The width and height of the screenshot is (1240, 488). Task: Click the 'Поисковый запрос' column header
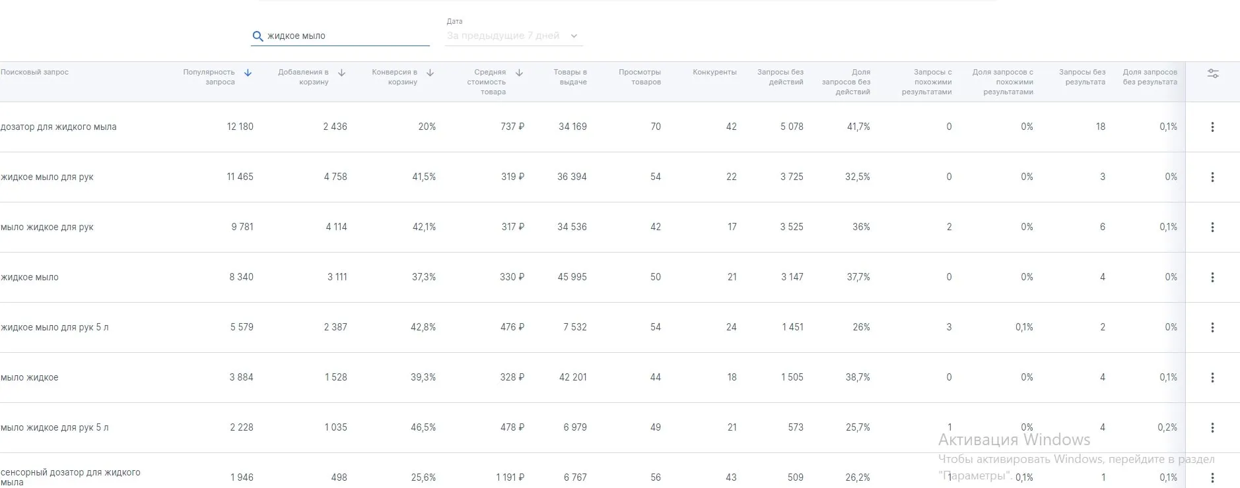(x=34, y=72)
